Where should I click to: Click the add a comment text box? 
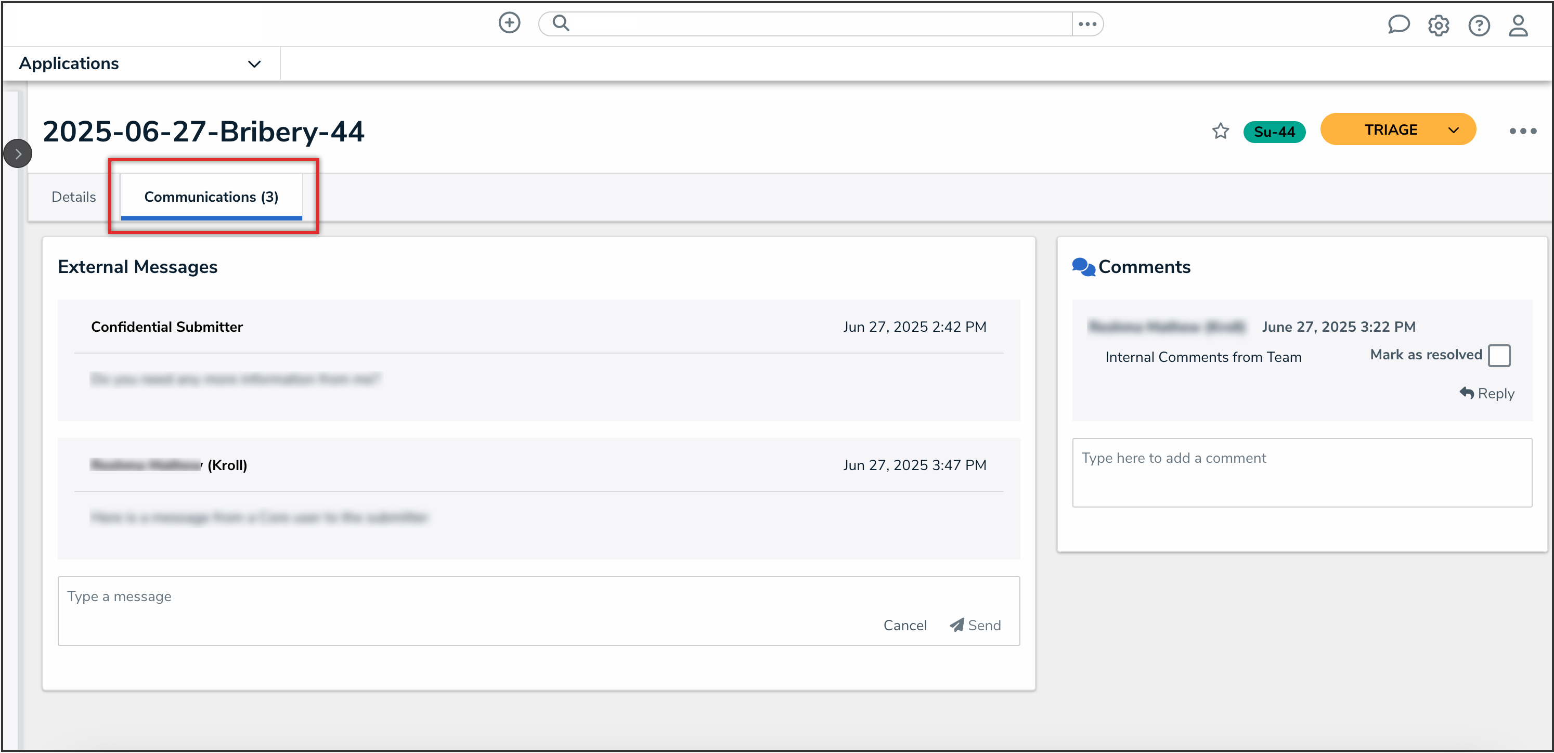1301,472
